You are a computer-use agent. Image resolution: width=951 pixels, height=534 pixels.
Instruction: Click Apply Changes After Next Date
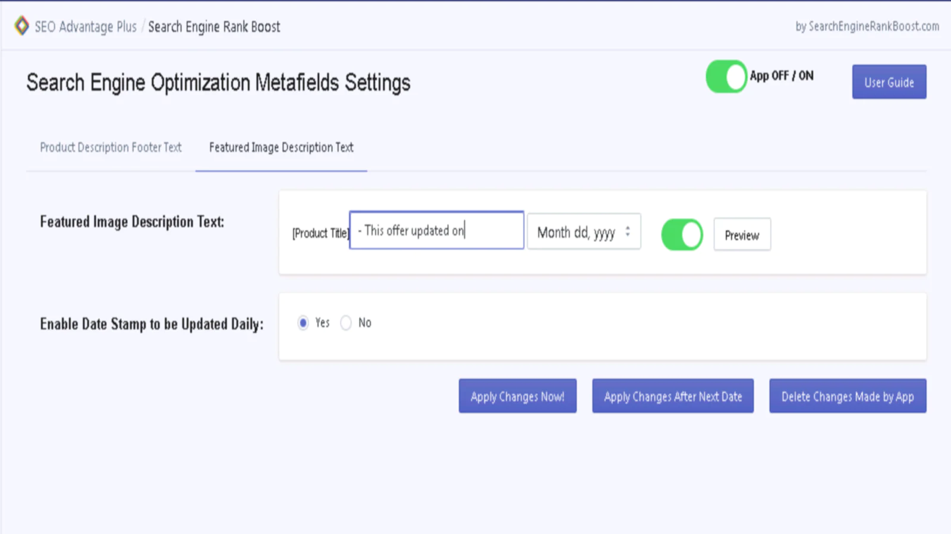(673, 396)
